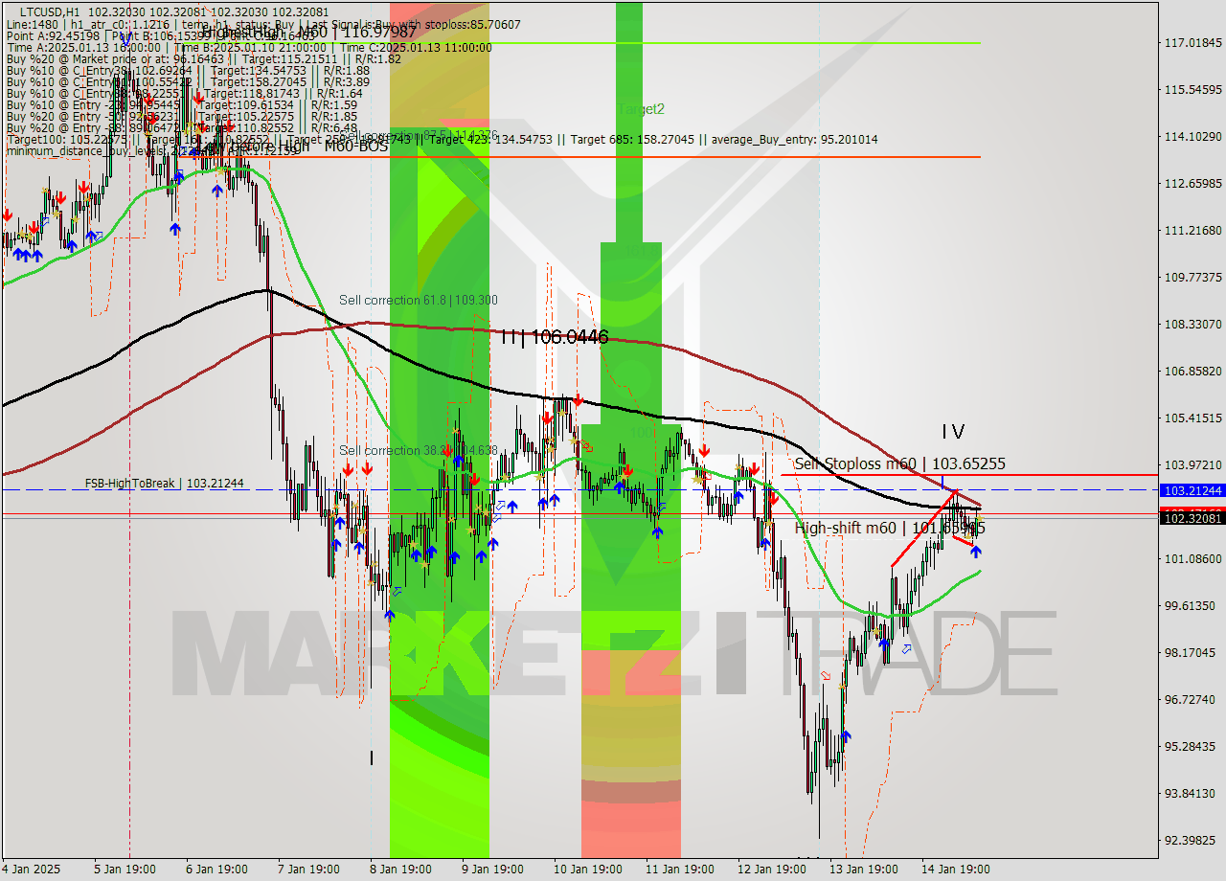Click the '4 Jan 2025' time axis label

pyautogui.click(x=32, y=870)
